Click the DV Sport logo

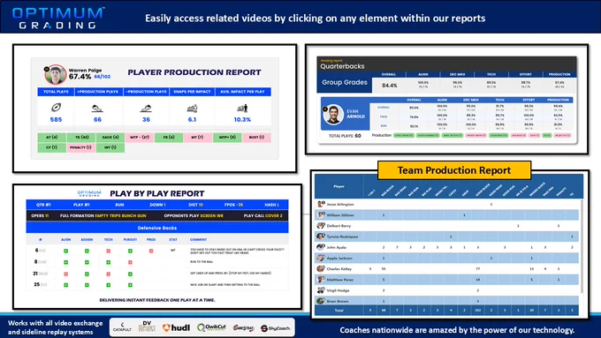tap(147, 327)
